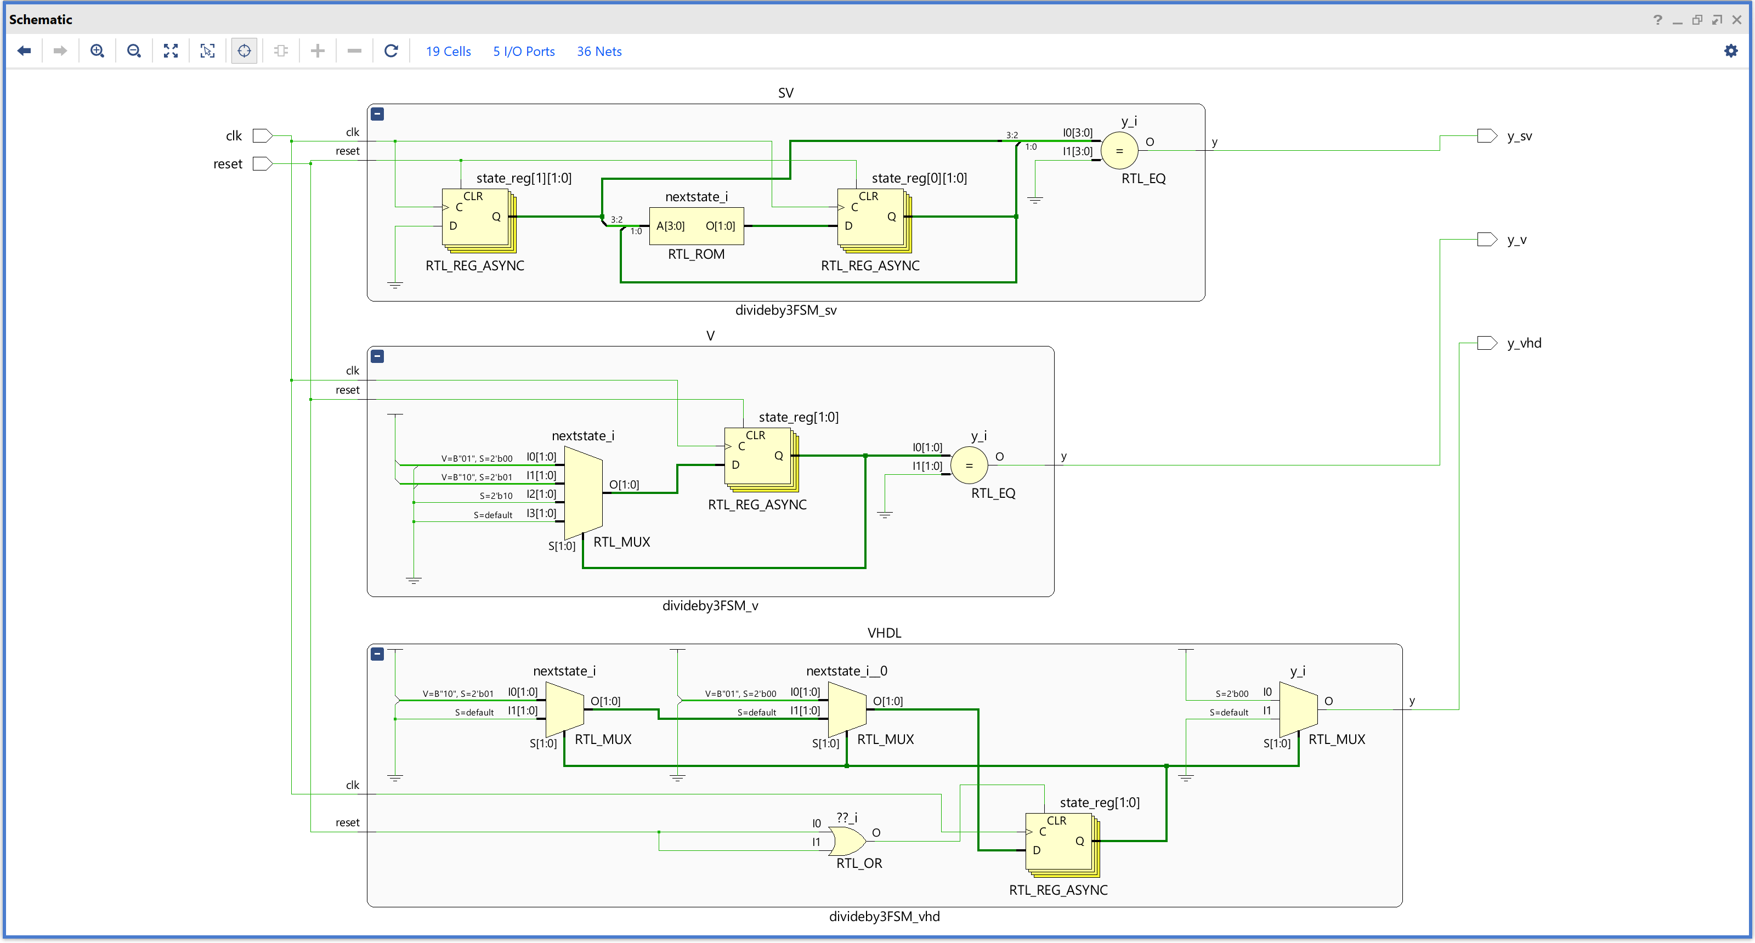Viewport: 1755px width, 943px height.
Task: Click the forward arrow navigation icon
Action: click(x=60, y=51)
